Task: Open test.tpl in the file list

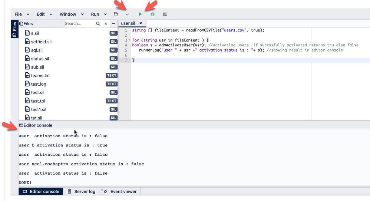Action: coord(38,101)
